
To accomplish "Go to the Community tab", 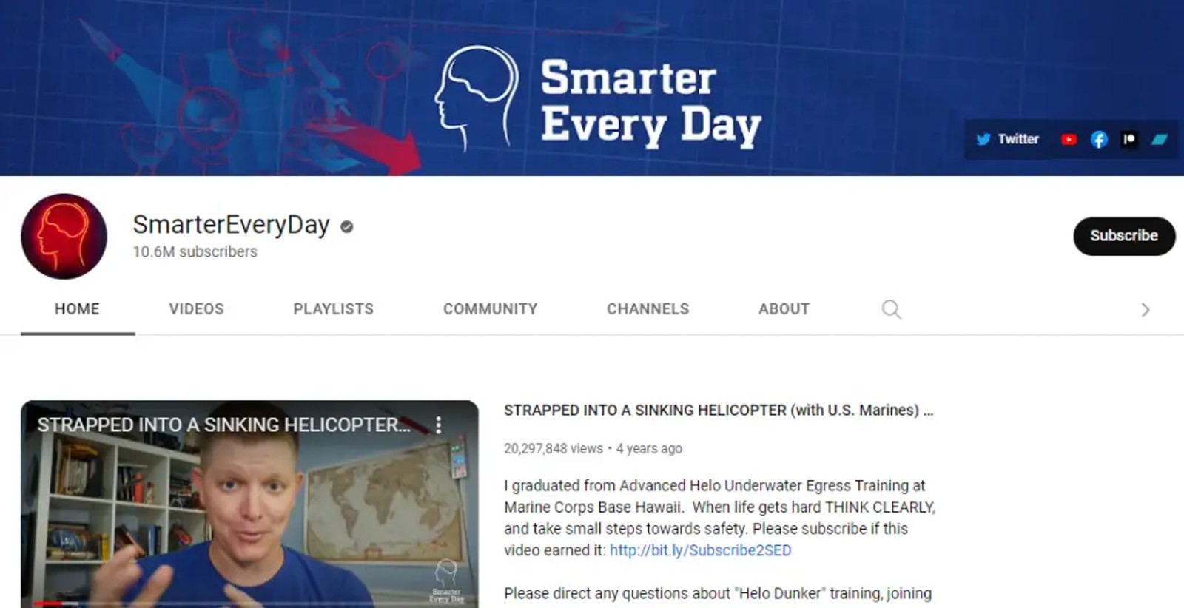I will tap(490, 308).
